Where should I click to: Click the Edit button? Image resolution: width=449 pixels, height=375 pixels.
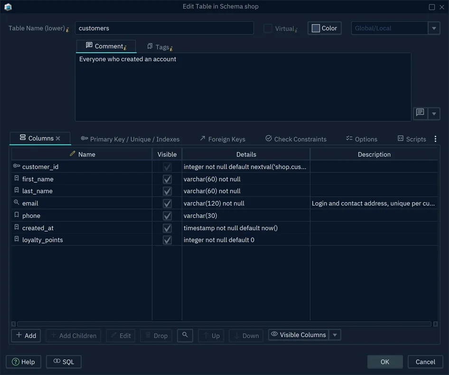coord(121,336)
